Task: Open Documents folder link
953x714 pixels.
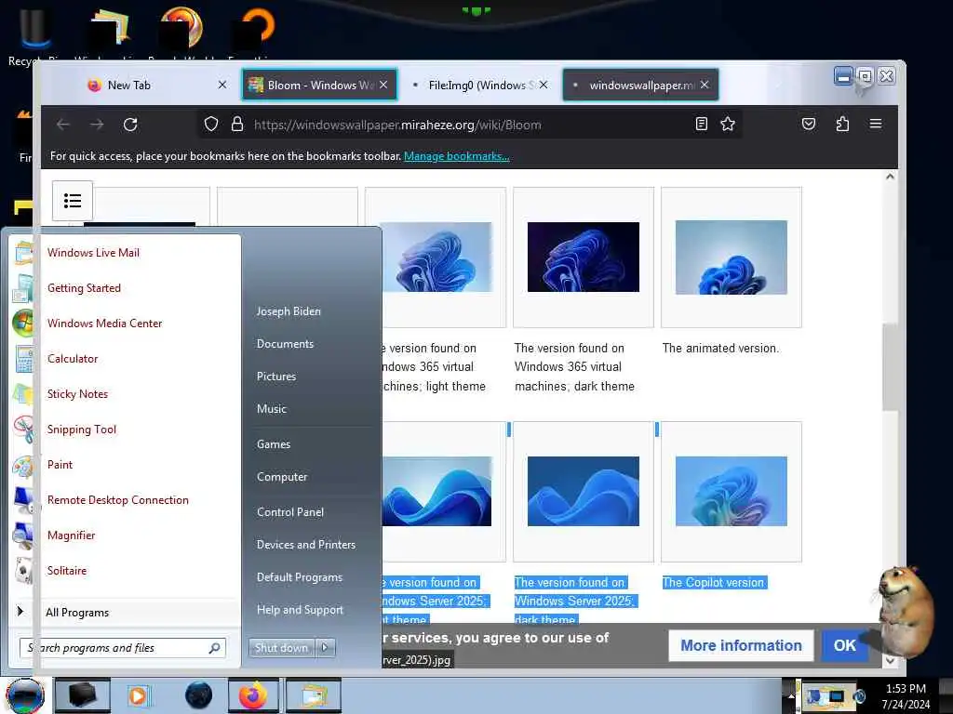Action: pyautogui.click(x=285, y=344)
